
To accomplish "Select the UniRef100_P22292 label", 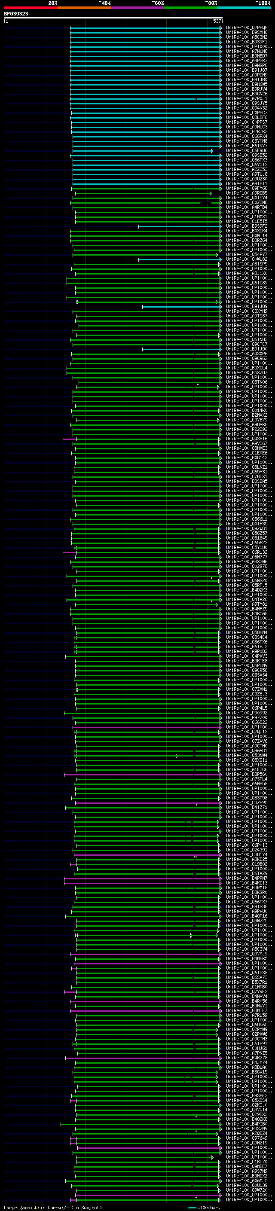I will tap(247, 429).
